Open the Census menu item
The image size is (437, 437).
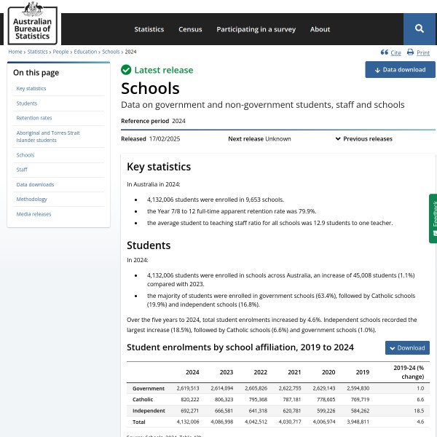click(190, 29)
